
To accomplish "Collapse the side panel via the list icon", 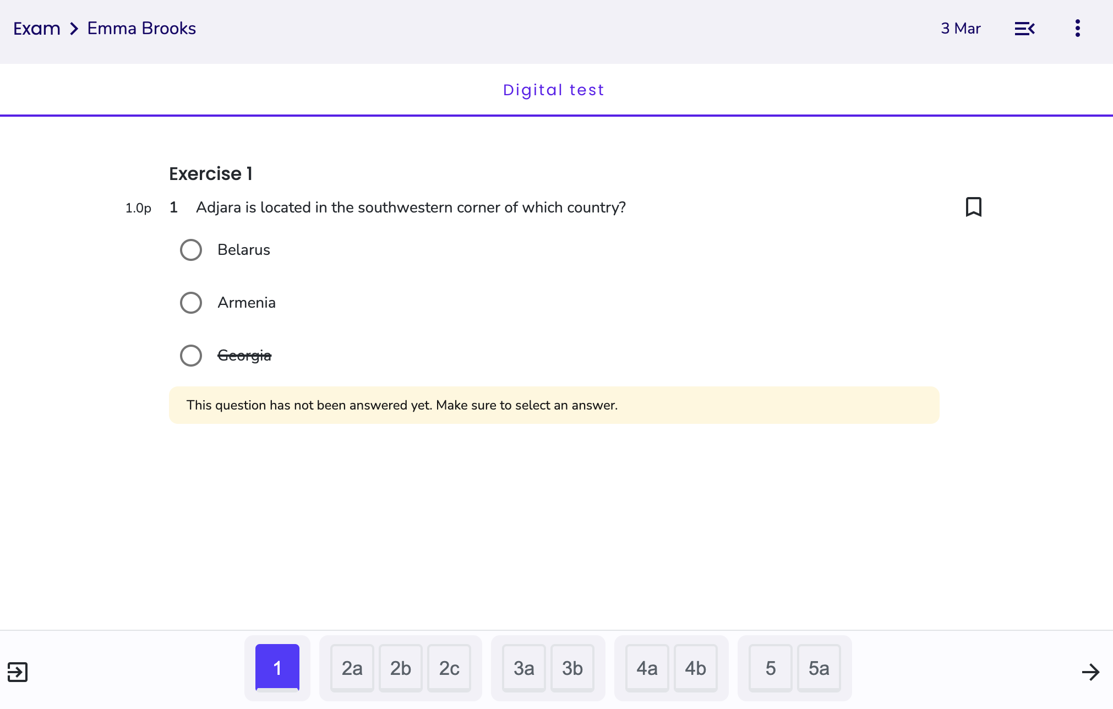I will coord(1024,29).
